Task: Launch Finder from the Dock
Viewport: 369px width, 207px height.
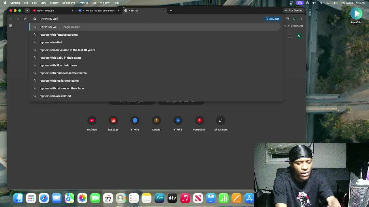Action: click(18, 198)
